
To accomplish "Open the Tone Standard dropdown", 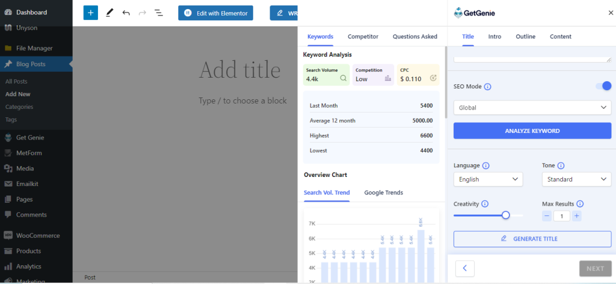I will point(577,179).
